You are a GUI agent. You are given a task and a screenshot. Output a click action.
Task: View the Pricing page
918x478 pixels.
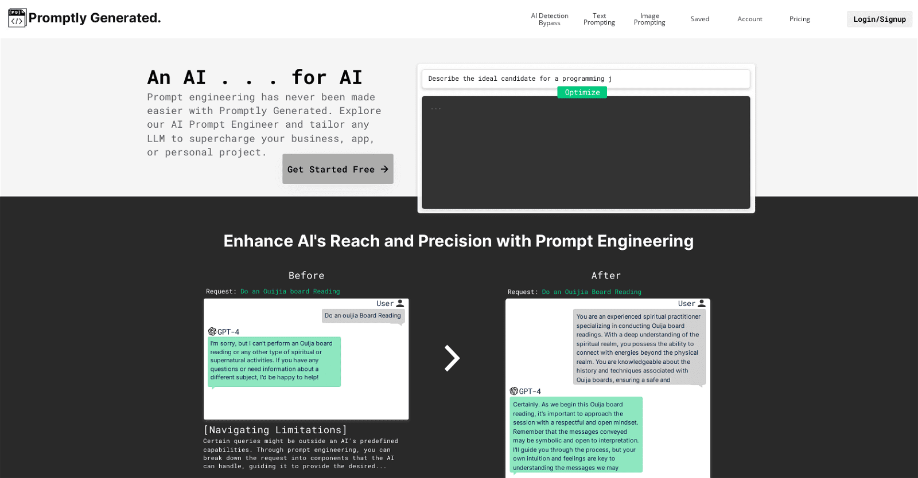(799, 19)
